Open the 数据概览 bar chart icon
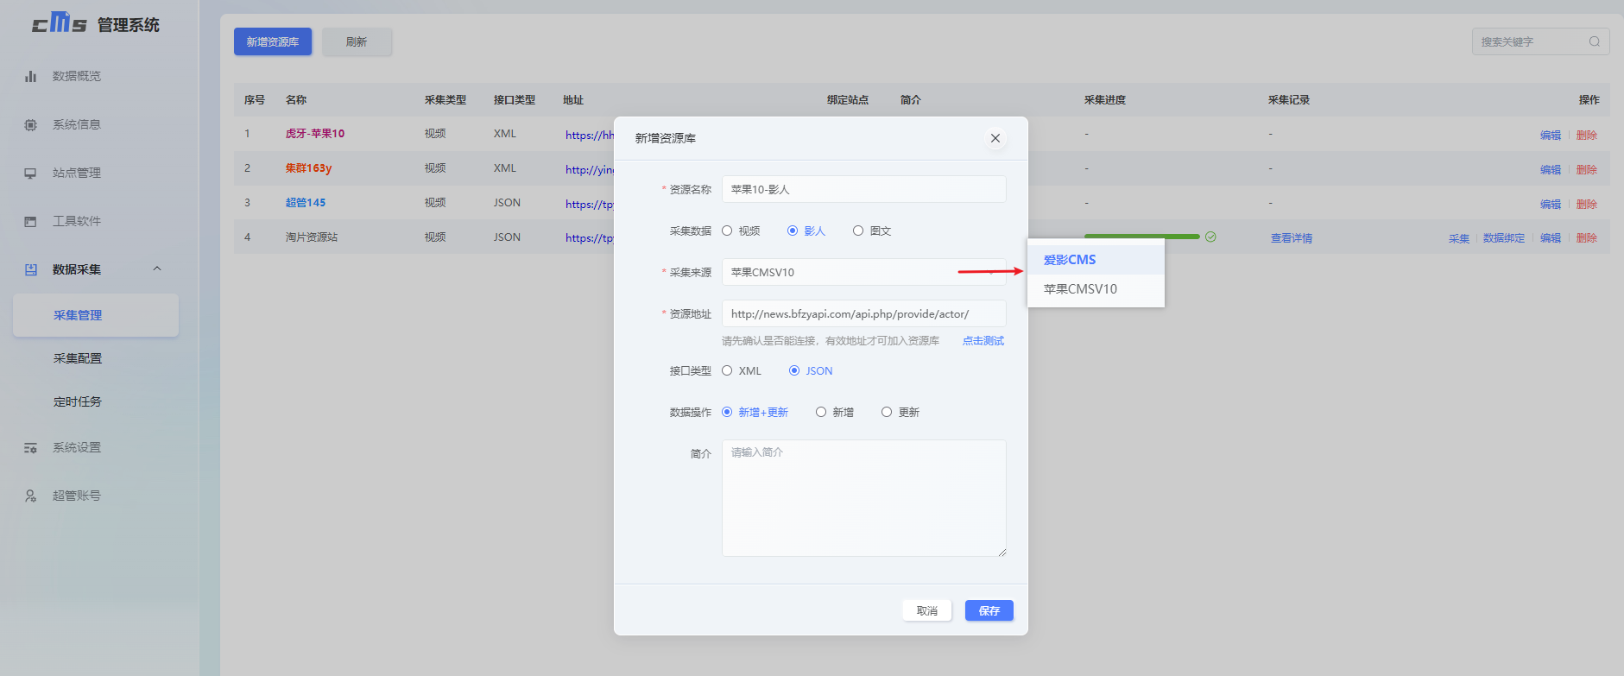This screenshot has width=1624, height=676. click(31, 76)
